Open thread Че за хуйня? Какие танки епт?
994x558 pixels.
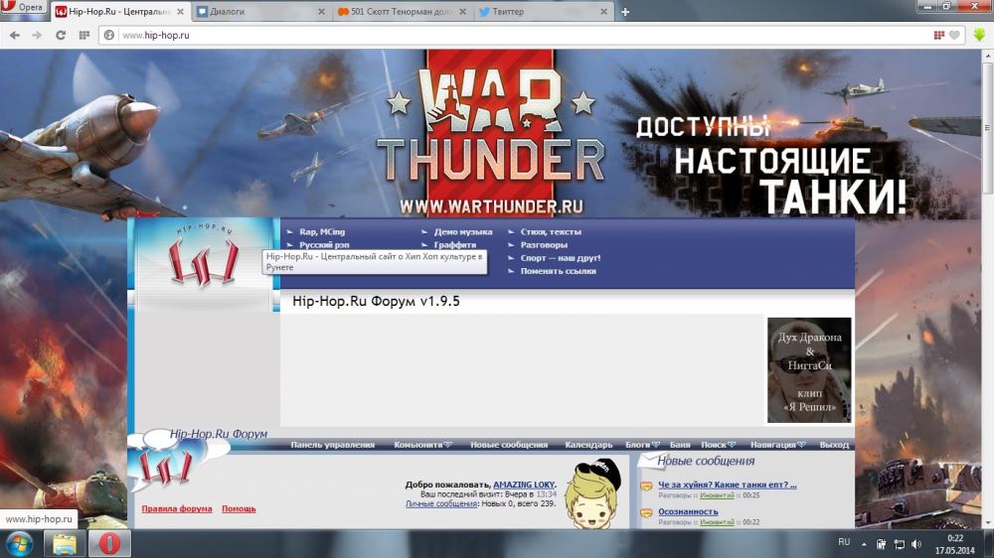click(x=728, y=485)
